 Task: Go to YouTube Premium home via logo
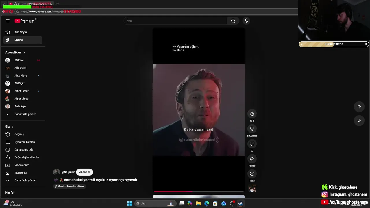pos(25,21)
